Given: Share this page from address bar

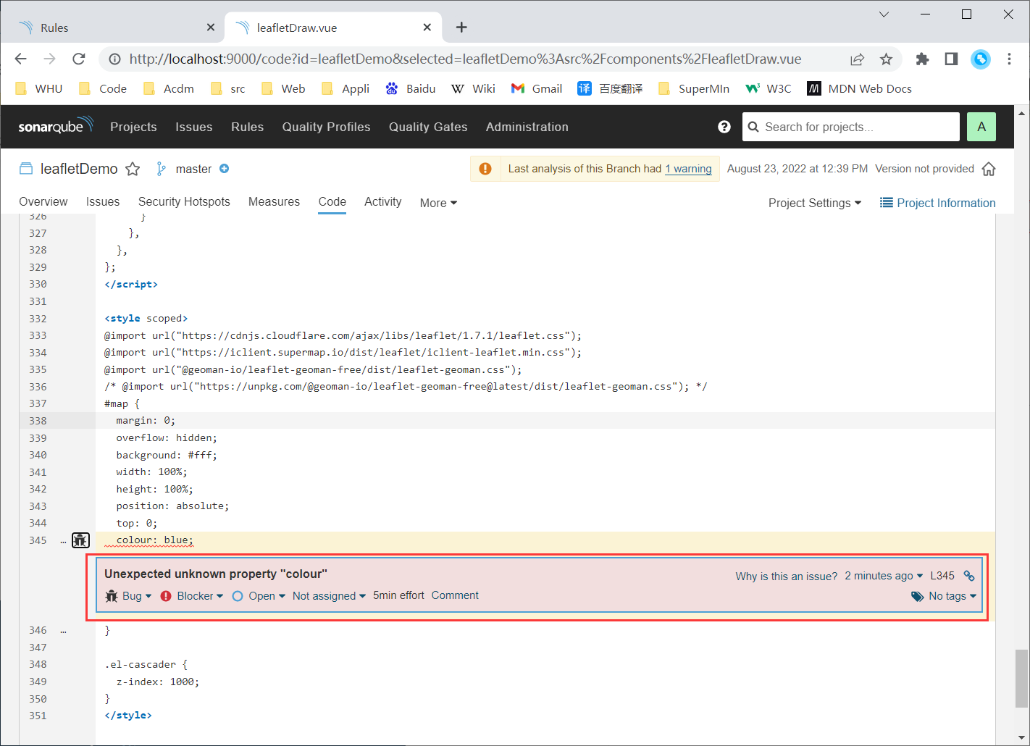Looking at the screenshot, I should point(858,59).
